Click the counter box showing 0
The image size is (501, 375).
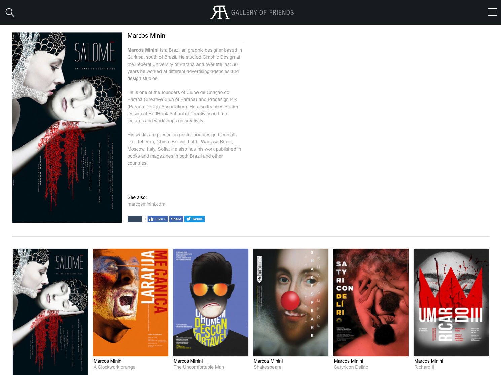pyautogui.click(x=145, y=219)
